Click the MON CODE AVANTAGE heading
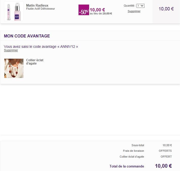180x171 pixels. (x=27, y=36)
